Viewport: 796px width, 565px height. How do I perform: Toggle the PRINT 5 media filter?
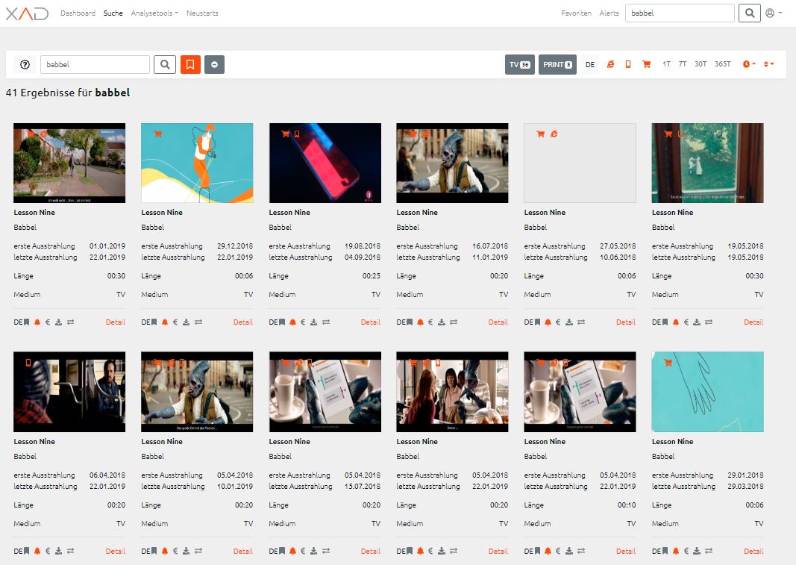point(557,64)
